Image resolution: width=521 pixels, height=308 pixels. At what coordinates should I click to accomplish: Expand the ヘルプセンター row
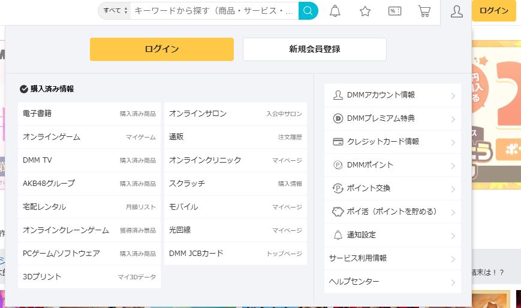point(392,282)
